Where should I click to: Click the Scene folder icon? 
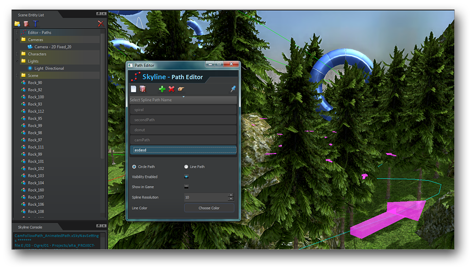[24, 75]
